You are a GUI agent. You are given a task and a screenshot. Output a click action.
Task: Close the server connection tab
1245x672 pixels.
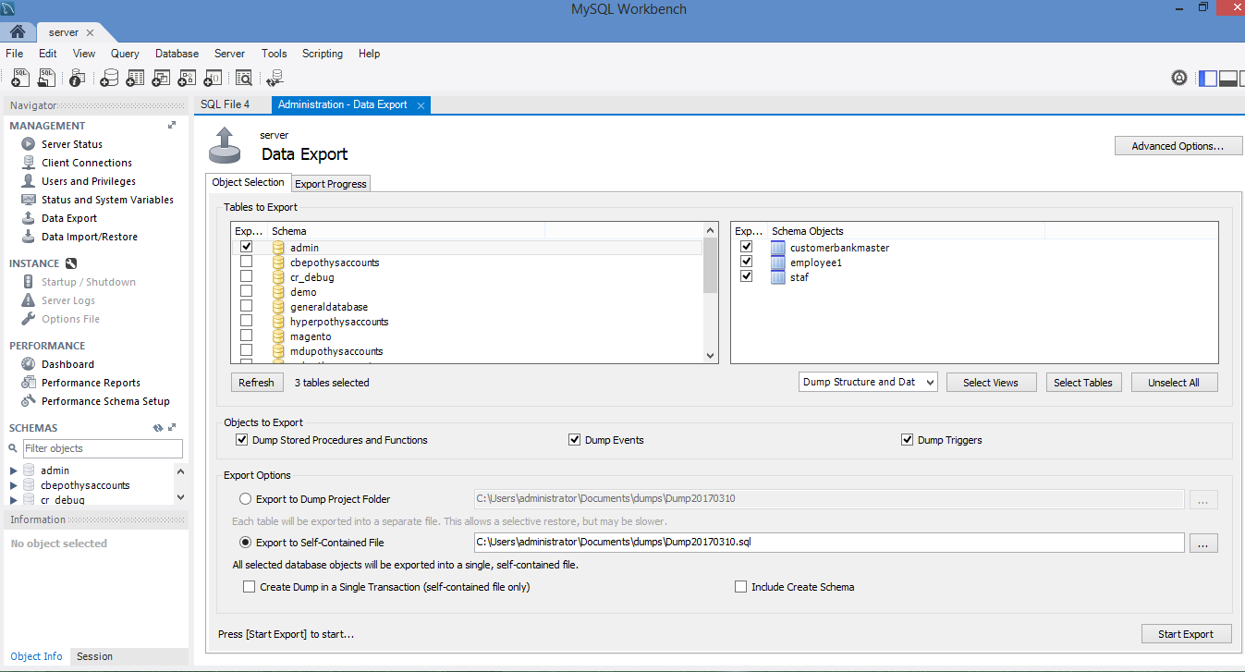tap(90, 33)
